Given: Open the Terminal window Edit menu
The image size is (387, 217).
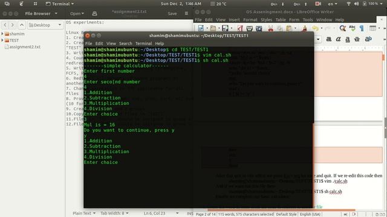Looking at the screenshot, I should click(99, 43).
